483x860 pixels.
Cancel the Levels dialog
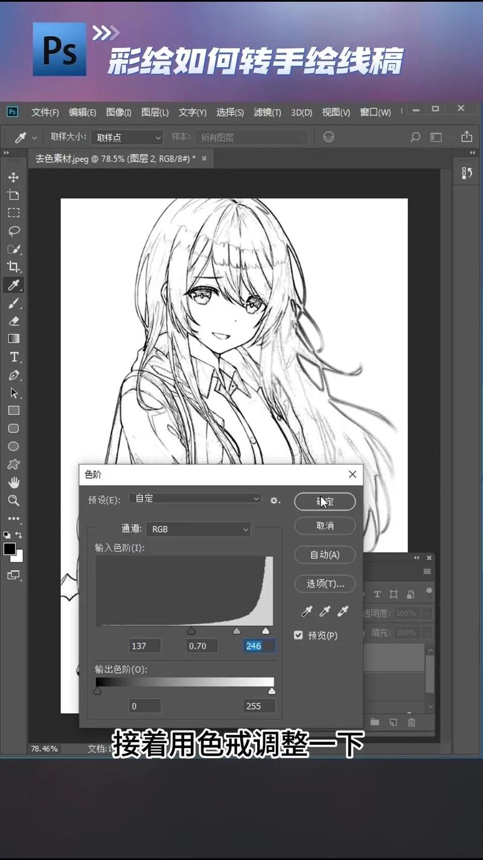click(x=325, y=526)
